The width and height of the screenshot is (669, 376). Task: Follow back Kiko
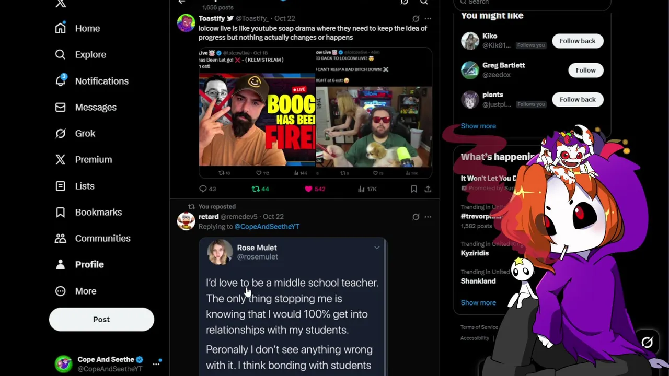coord(578,41)
